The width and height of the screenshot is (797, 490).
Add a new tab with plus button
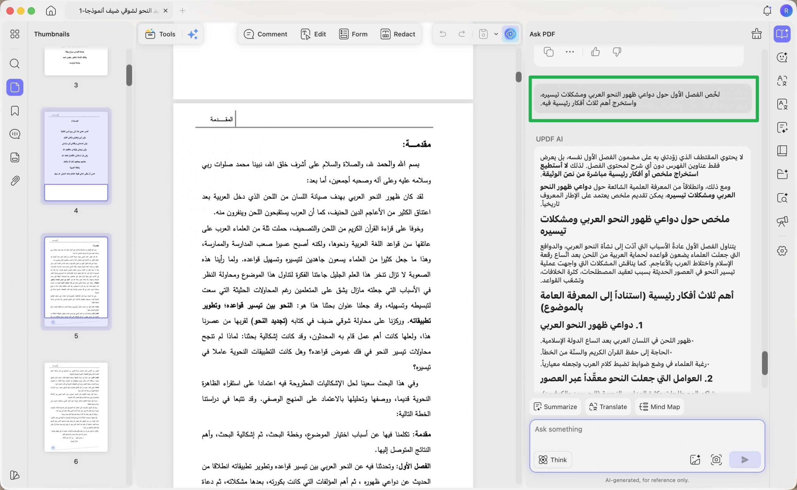point(183,11)
